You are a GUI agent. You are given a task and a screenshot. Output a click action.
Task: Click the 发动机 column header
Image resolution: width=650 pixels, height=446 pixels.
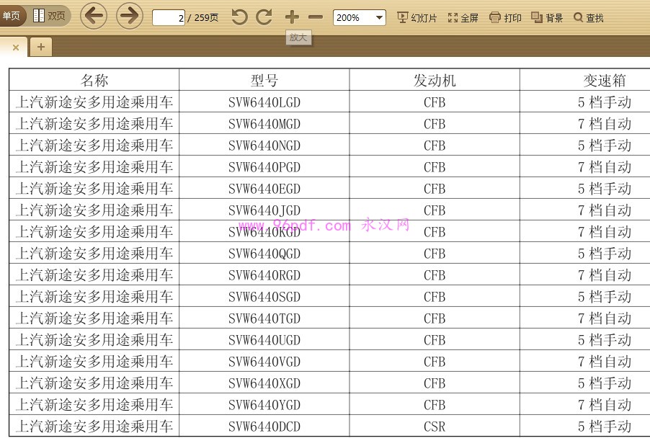[x=435, y=80]
